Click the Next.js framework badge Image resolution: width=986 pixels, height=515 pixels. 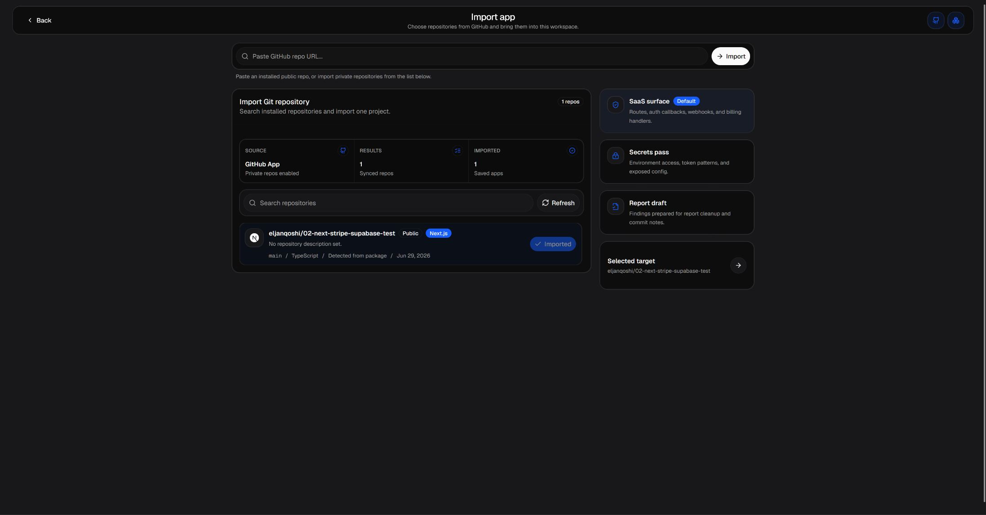pyautogui.click(x=439, y=233)
